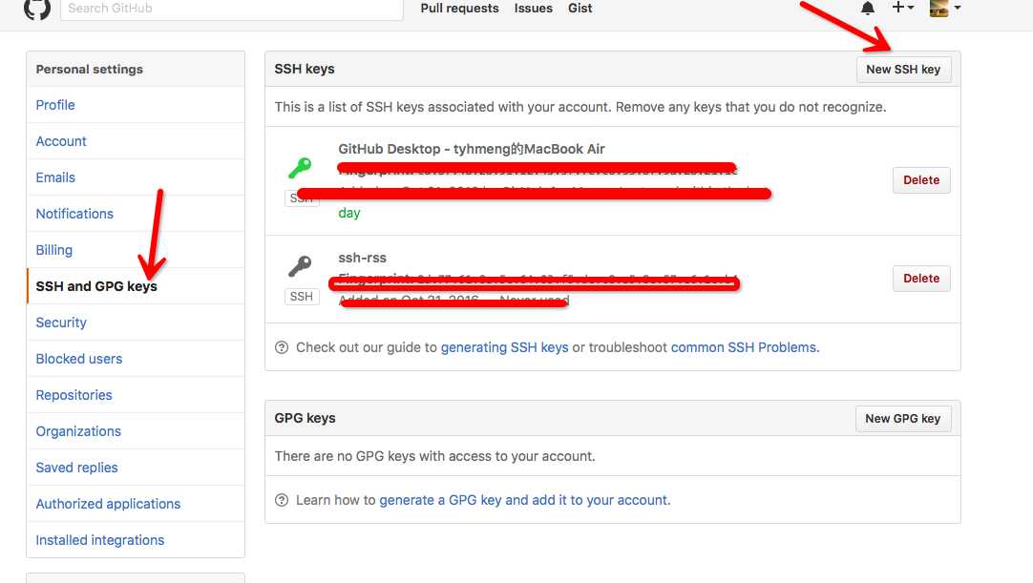The width and height of the screenshot is (1033, 583).
Task: Open the Issues page
Action: point(533,8)
